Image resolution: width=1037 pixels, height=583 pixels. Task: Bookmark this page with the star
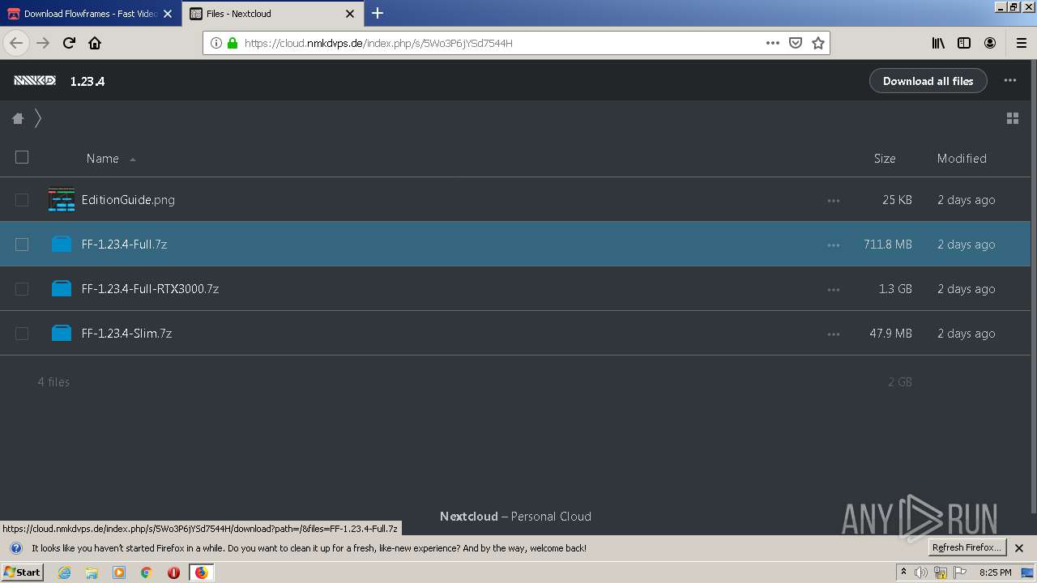(818, 43)
